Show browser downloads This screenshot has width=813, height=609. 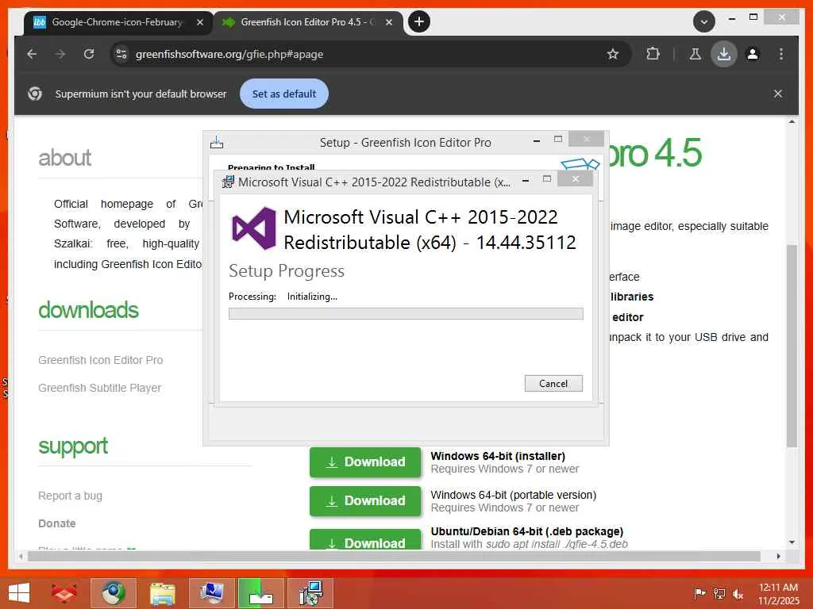pos(724,54)
